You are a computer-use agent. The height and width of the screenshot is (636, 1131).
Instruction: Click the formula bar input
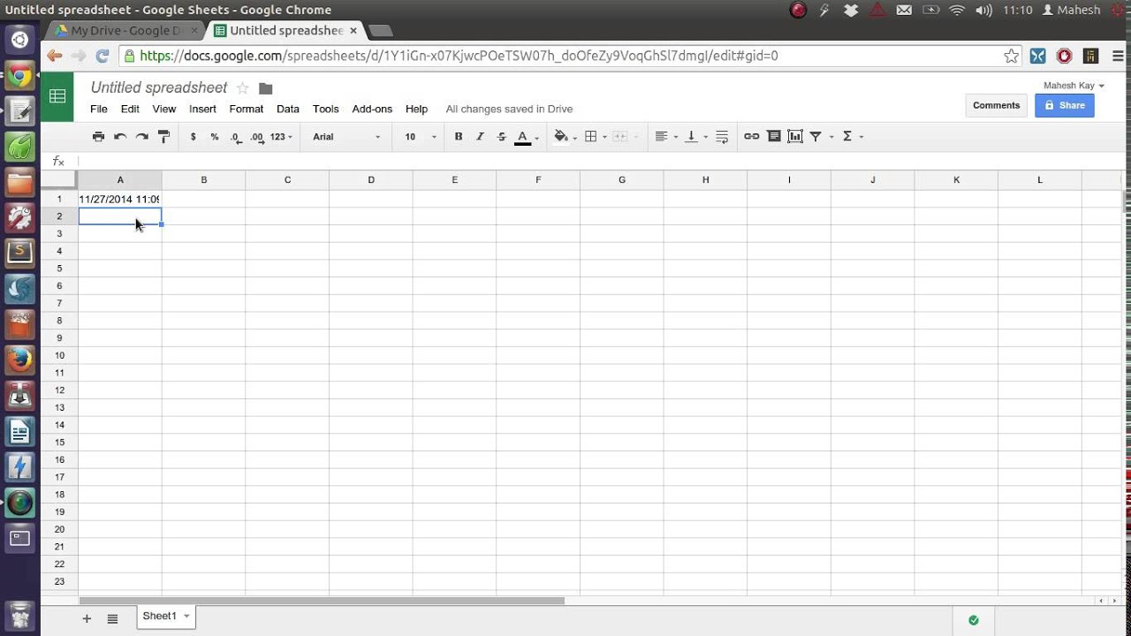pos(601,162)
